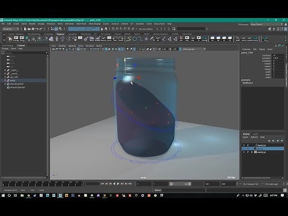Screen dimensions: 288x216
Task: Go to end of playback range
Action: click(130, 184)
